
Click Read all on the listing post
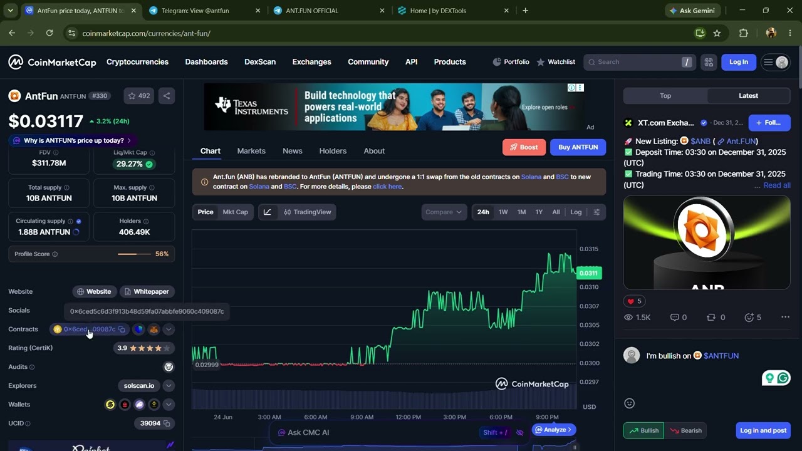(776, 185)
